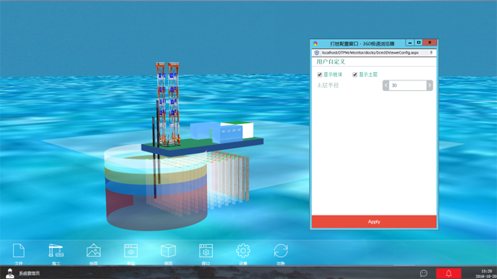Toggle the 显示土层 checkbox
Image resolution: width=497 pixels, height=279 pixels.
click(x=355, y=74)
